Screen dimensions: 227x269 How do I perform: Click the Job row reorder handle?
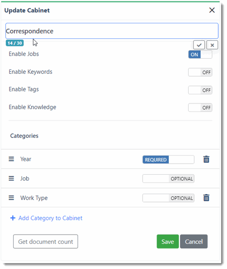(11, 178)
